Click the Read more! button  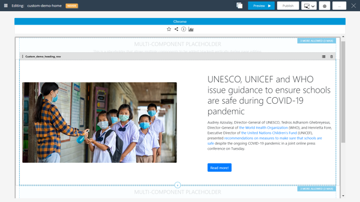pos(219,168)
